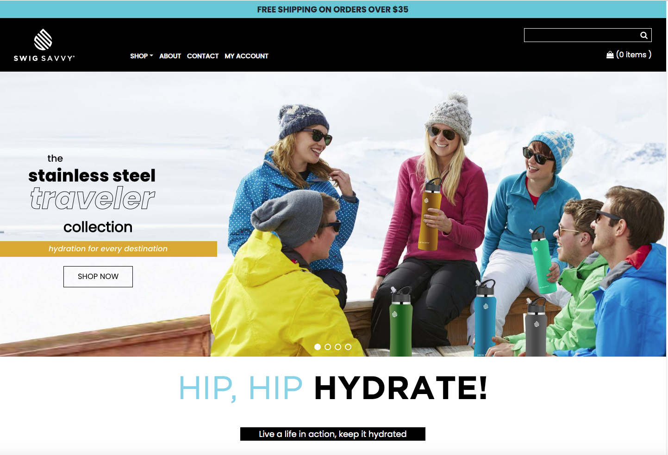Open the ABOUT page
Viewport: 668px width, 455px height.
tap(170, 56)
